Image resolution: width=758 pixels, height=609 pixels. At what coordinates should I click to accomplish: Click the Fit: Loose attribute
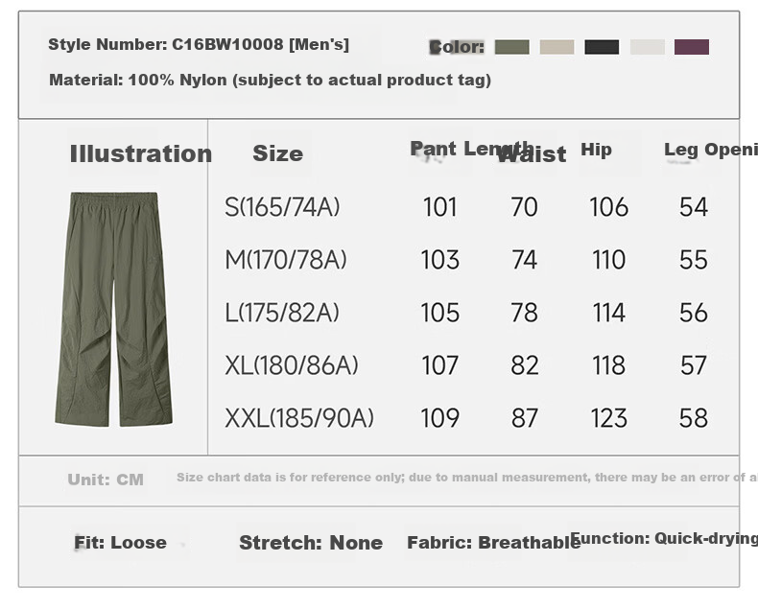point(120,542)
